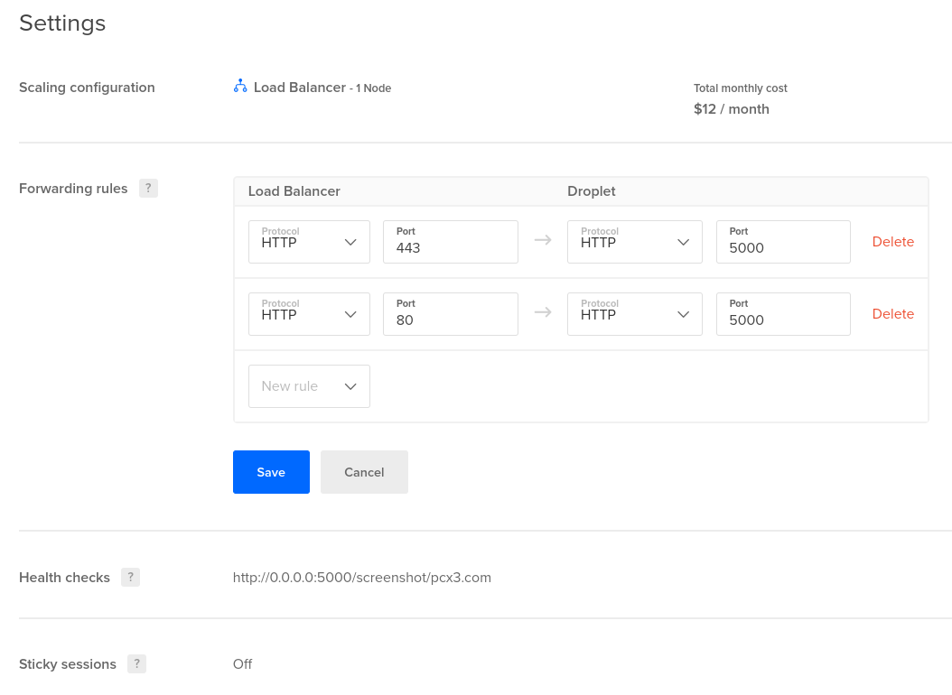Click the Sticky sessions Off value
Viewport: 952px width, 695px height.
[242, 664]
